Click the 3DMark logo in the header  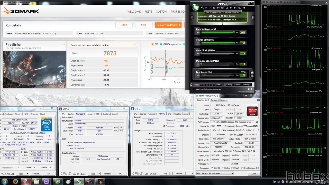[x=21, y=11]
